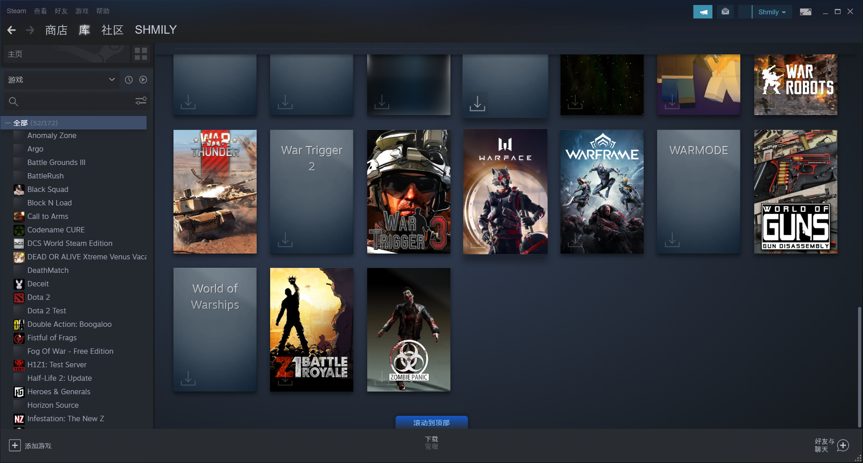The height and width of the screenshot is (463, 863).
Task: Click the H1Z1: Test Server icon
Action: [x=19, y=365]
